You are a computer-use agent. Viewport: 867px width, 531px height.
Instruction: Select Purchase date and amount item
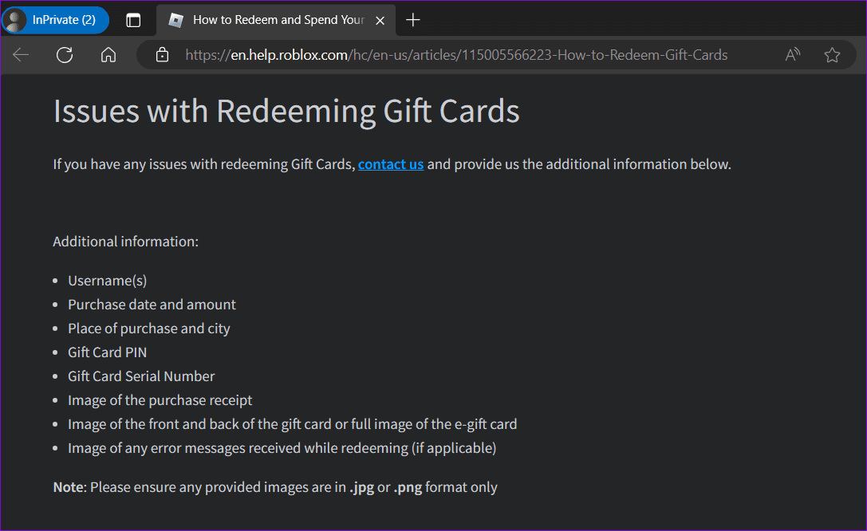(x=152, y=305)
